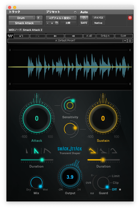Click the 比較 compare button
The height and width of the screenshot is (209, 140).
68,23
